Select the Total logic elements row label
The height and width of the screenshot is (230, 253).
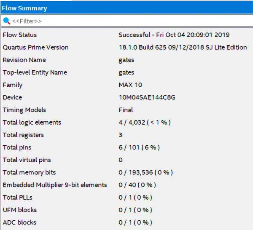[32, 123]
